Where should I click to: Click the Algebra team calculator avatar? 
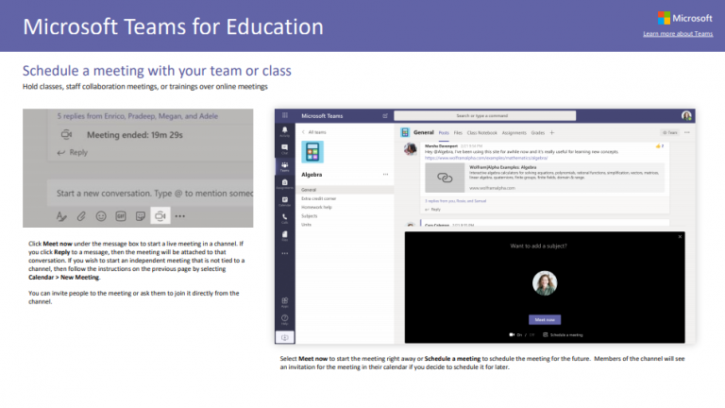click(312, 152)
